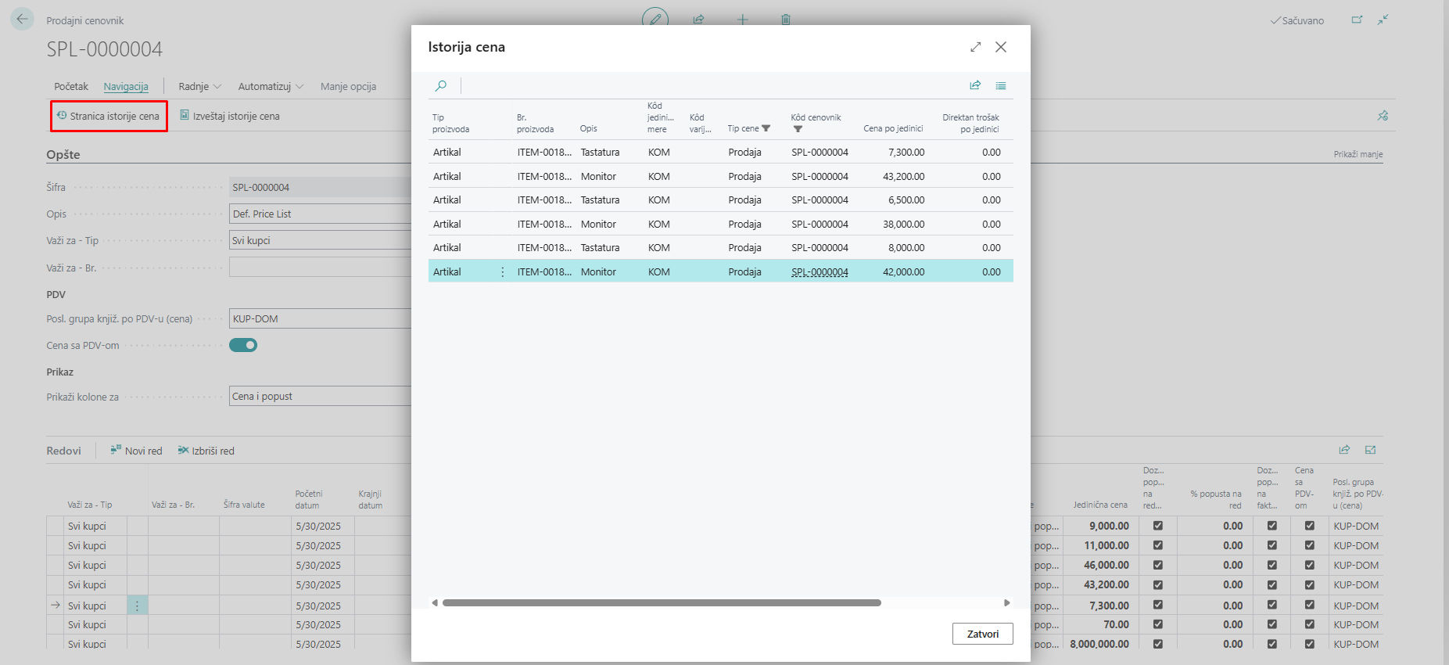Click the Zatvori button
This screenshot has width=1449, height=665.
click(x=982, y=634)
